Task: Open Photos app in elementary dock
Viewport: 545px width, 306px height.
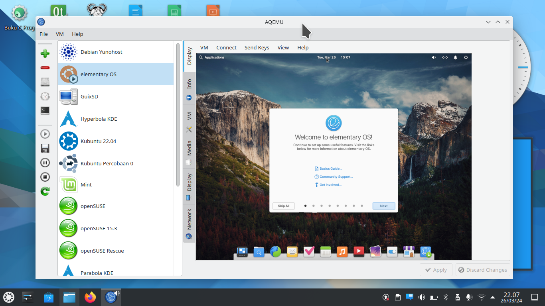Action: click(x=375, y=252)
